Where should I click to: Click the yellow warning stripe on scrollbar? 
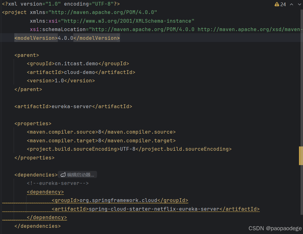pyautogui.click(x=301, y=156)
